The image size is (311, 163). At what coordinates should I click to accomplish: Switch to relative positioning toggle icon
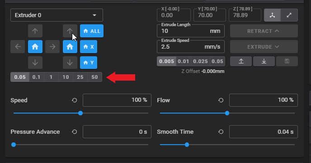click(289, 15)
